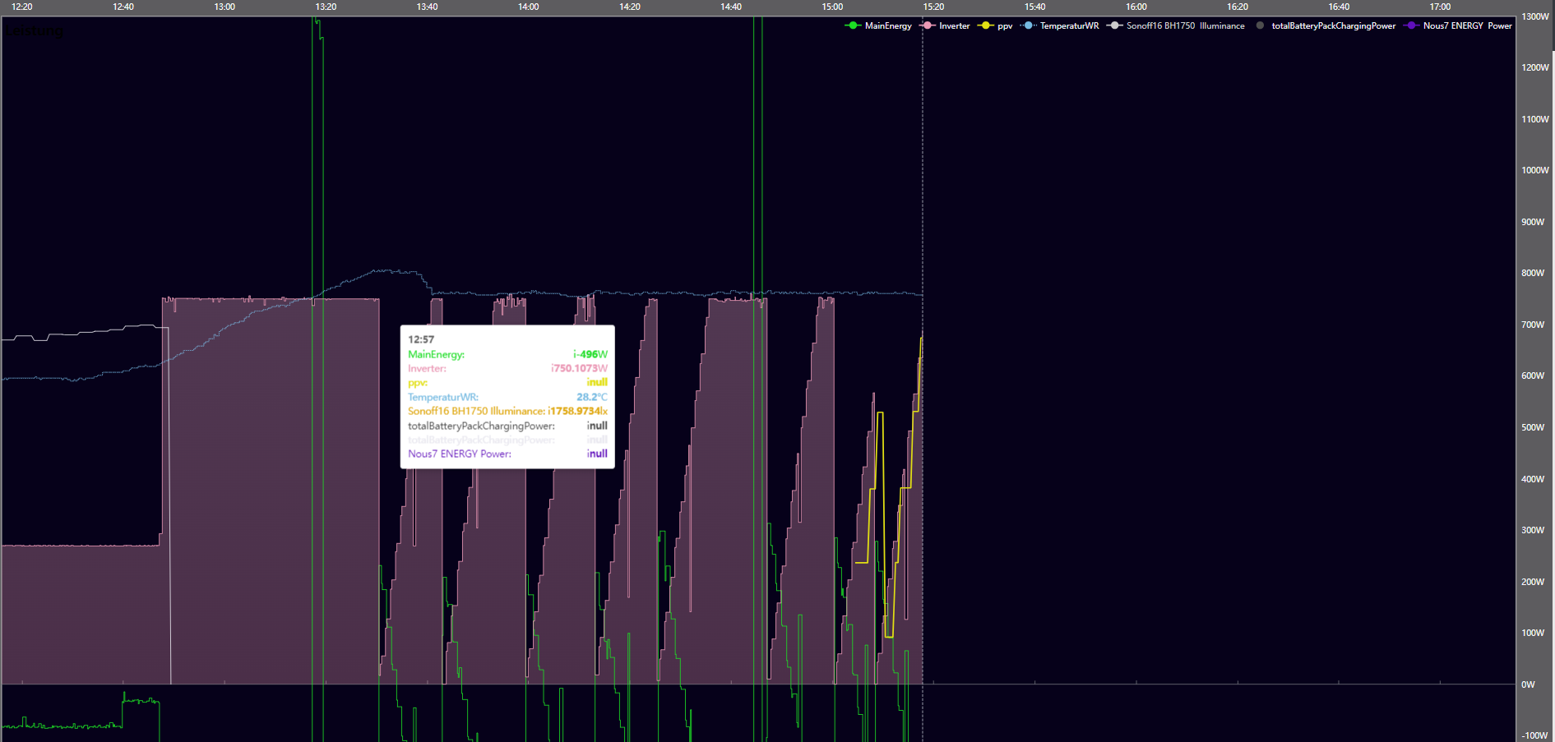Toggle the MainEnergy series in the legend
Screen dimensions: 1555x742
pyautogui.click(x=878, y=26)
